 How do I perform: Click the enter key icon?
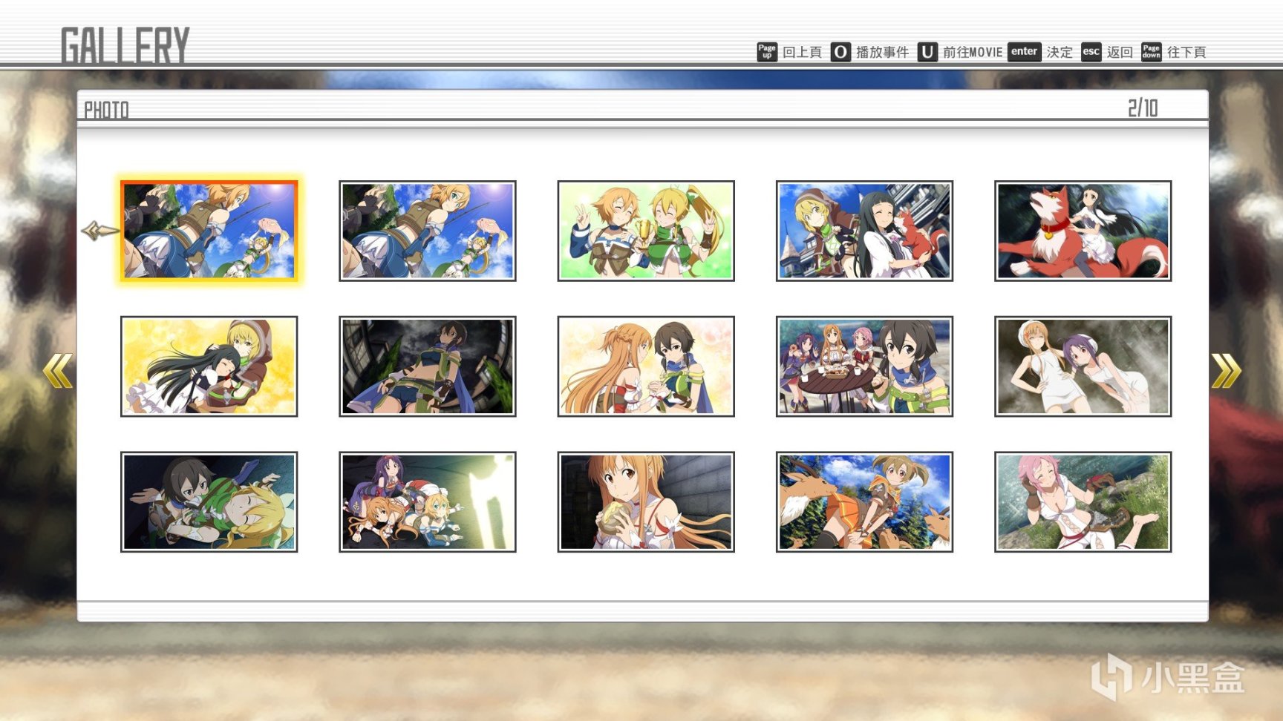1024,51
